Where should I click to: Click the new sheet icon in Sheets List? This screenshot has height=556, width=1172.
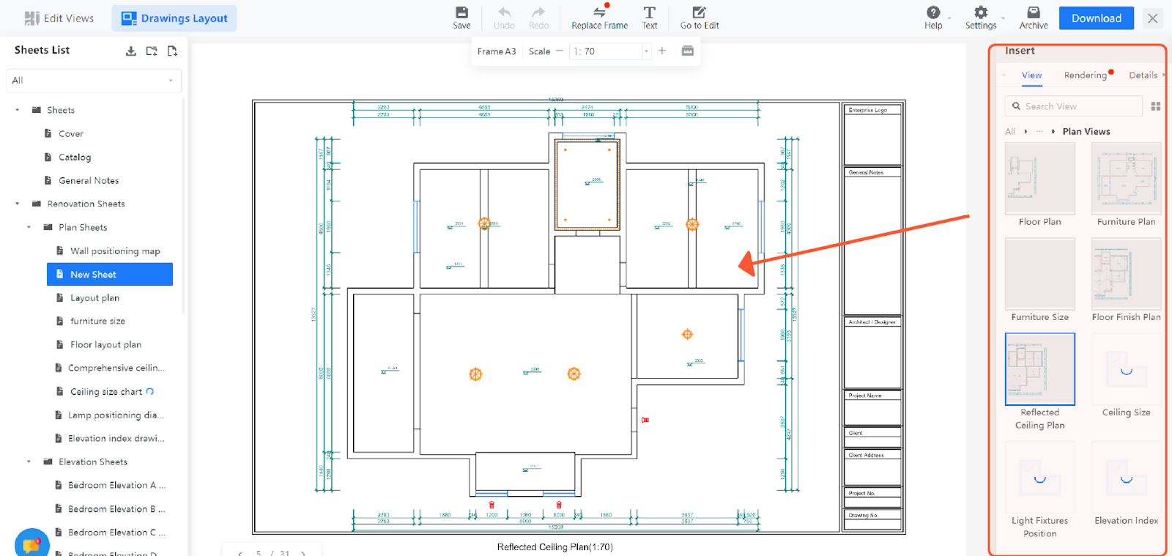click(172, 51)
